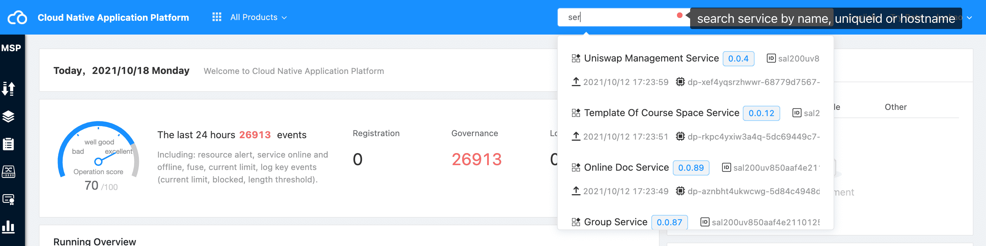Click the service icon beside Online Doc Service

[x=576, y=168]
